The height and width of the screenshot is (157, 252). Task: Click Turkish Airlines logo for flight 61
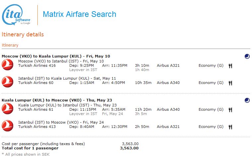[x=7, y=108]
